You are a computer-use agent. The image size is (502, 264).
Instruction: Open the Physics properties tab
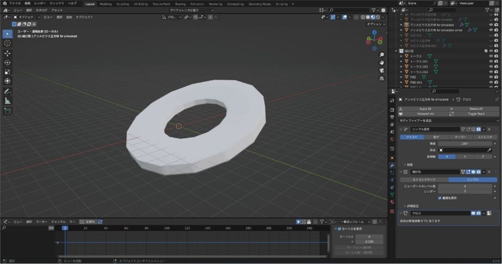[x=392, y=180]
